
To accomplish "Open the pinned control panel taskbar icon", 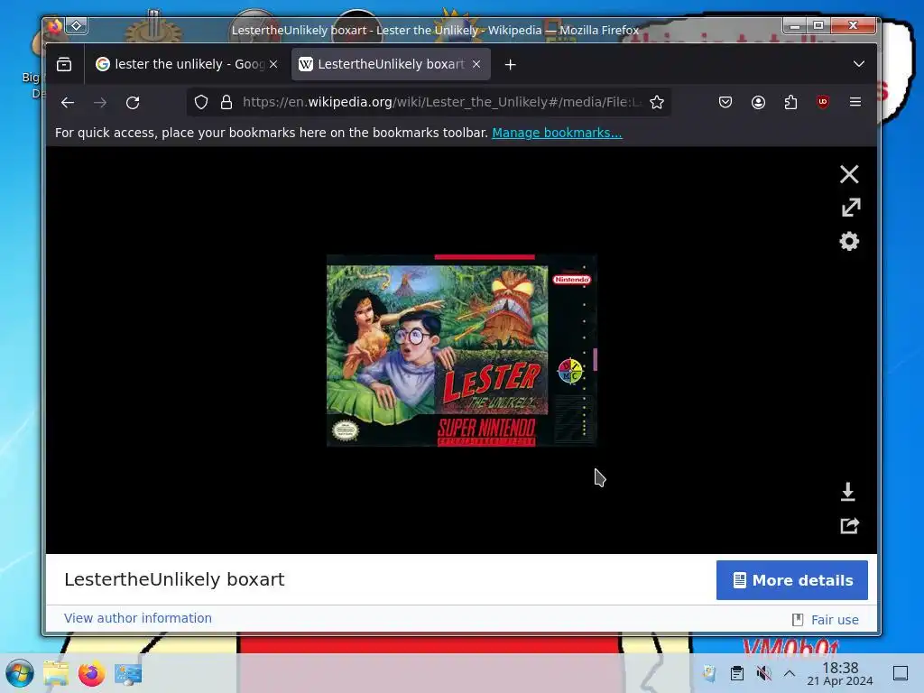I will tap(128, 673).
